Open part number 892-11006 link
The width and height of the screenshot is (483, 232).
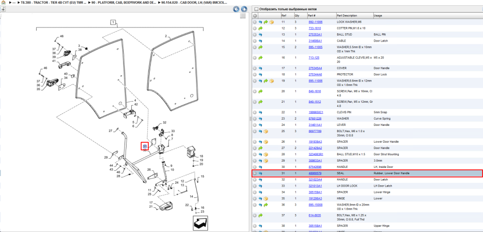coord(315,22)
